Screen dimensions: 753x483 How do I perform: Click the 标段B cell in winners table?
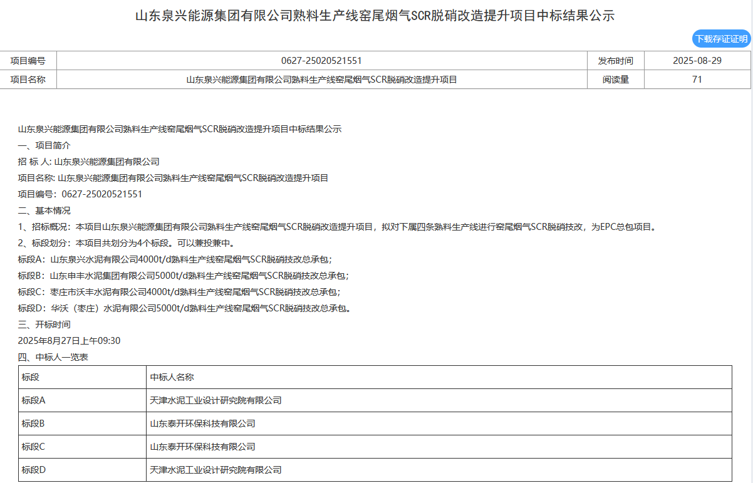[x=82, y=423]
